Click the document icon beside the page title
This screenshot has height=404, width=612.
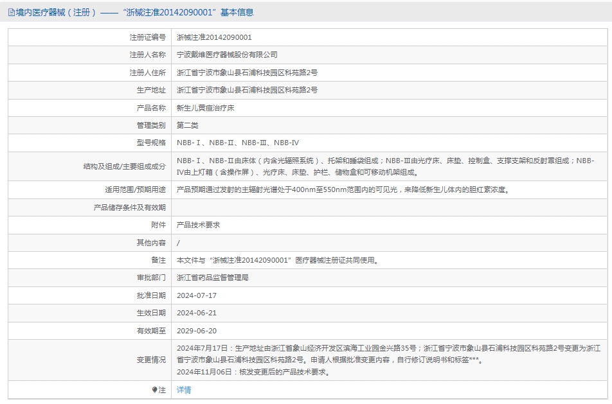(x=12, y=12)
